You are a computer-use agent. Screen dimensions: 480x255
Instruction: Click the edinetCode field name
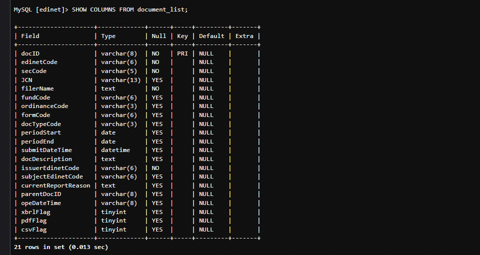[39, 62]
